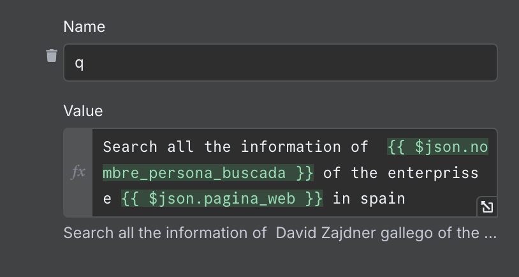The height and width of the screenshot is (277, 519).
Task: Click 'of the' text after the first token
Action: (x=350, y=173)
